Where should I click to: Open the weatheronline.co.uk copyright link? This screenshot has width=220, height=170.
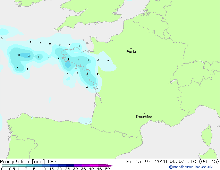[x=191, y=167]
